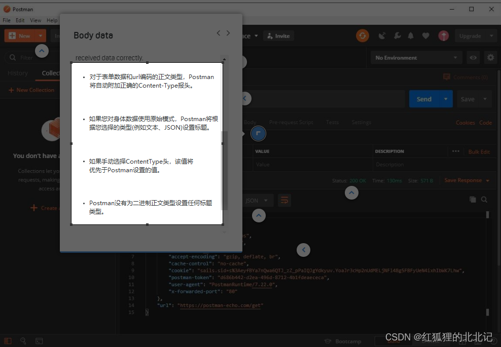This screenshot has height=347, width=501.
Task: Click the Bulk Edit link
Action: [479, 151]
